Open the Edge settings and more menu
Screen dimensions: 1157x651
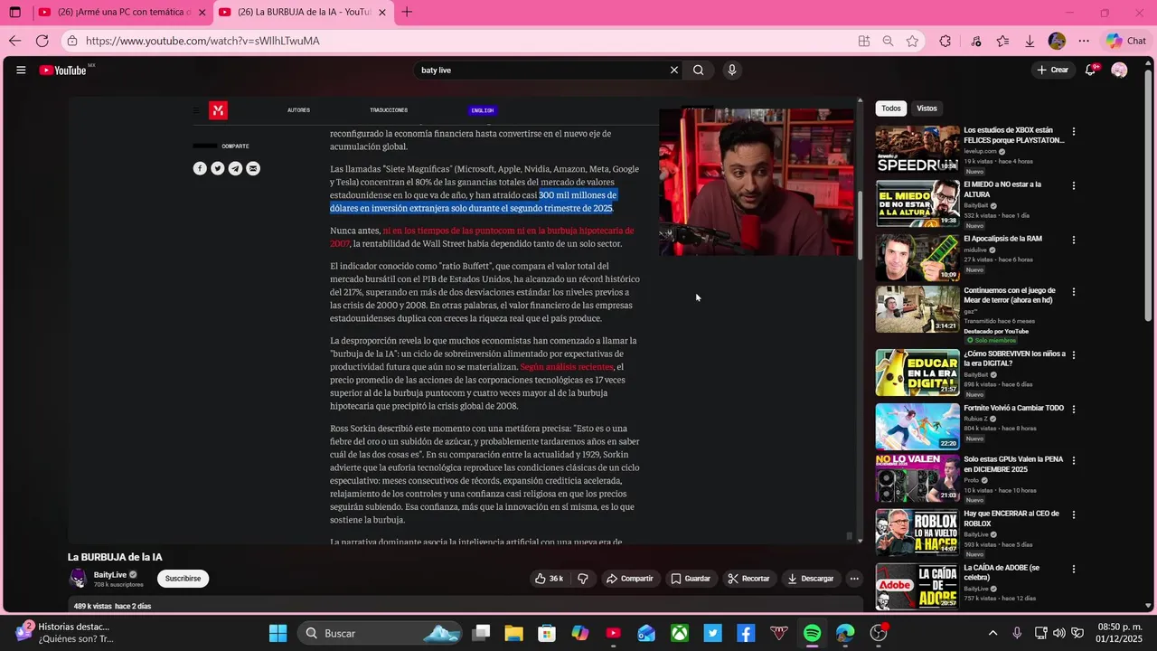1084,41
